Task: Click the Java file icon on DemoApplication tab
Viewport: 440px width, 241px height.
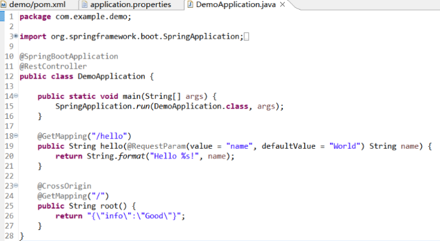Action: [x=190, y=5]
